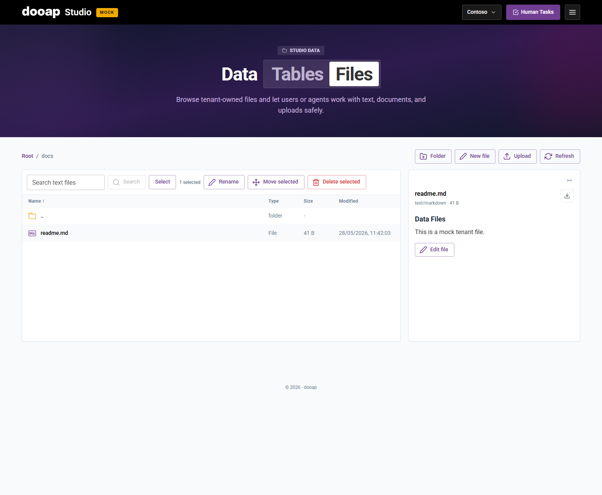602x495 pixels.
Task: Select the readme.md file row
Action: pos(211,233)
